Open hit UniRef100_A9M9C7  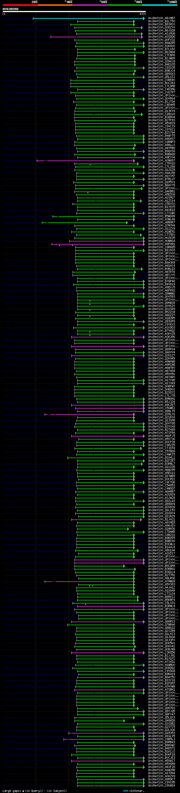(161, 779)
